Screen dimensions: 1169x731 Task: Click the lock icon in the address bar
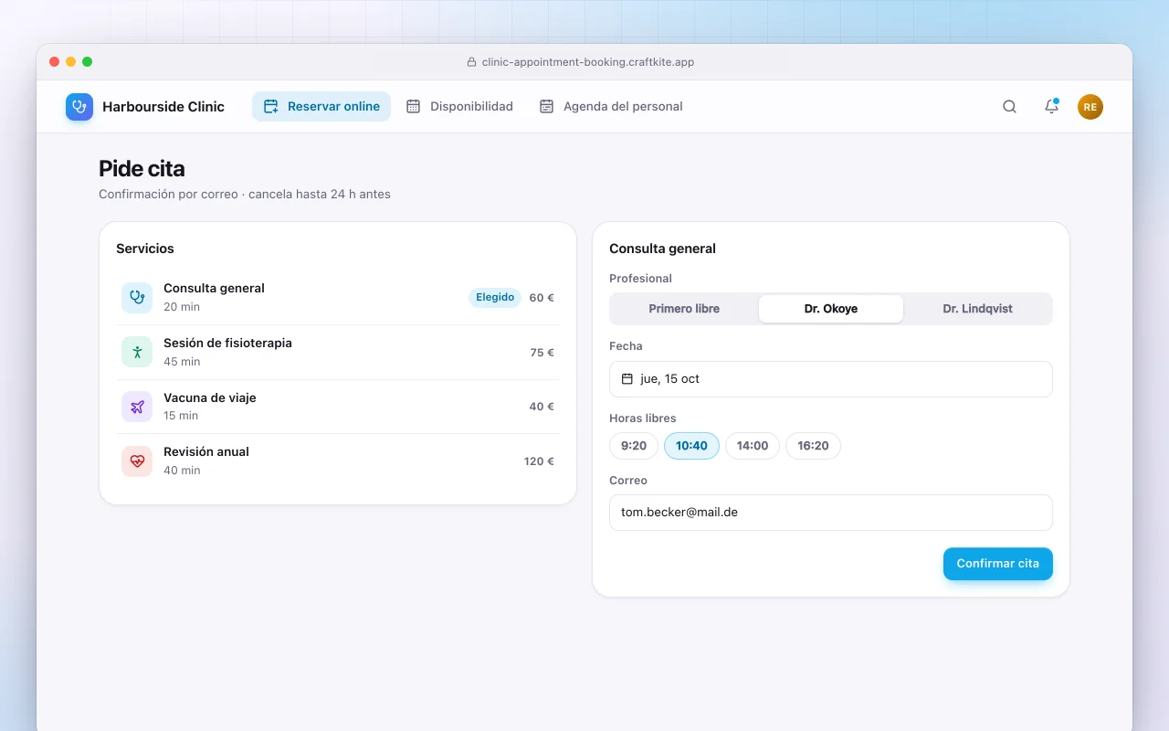[472, 62]
